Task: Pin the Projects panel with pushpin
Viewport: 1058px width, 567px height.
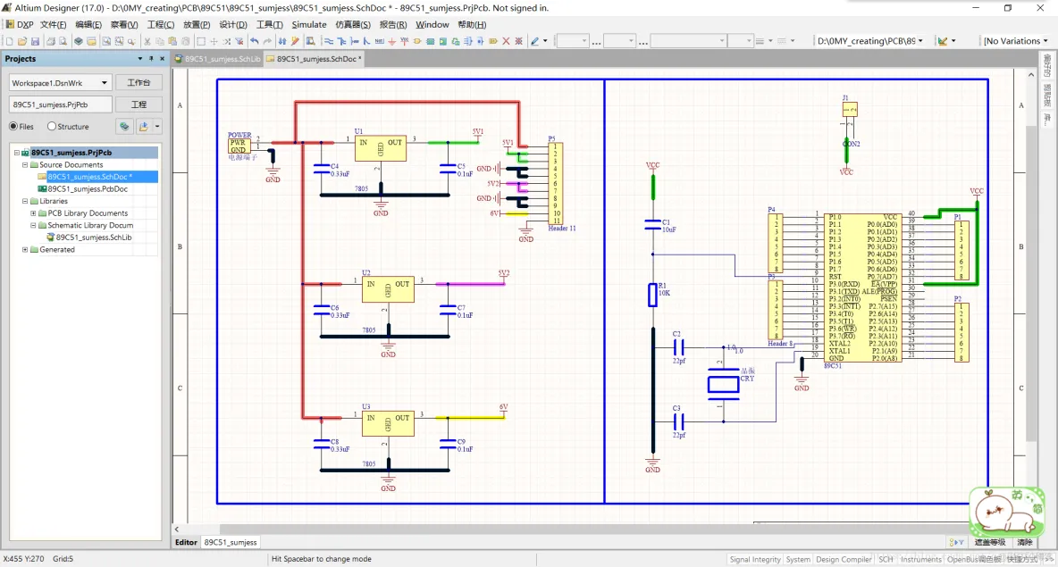Action: coord(151,59)
